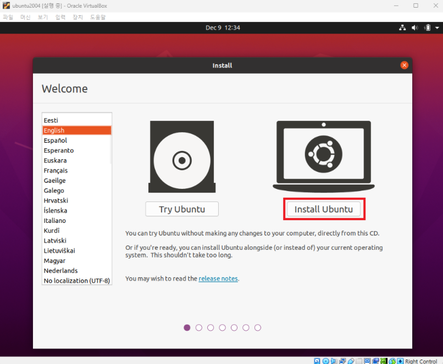
Task: Click the Right Control host key label
Action: click(x=421, y=361)
